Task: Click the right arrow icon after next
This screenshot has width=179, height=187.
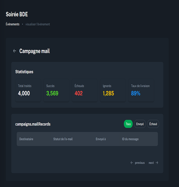Action: point(157,163)
